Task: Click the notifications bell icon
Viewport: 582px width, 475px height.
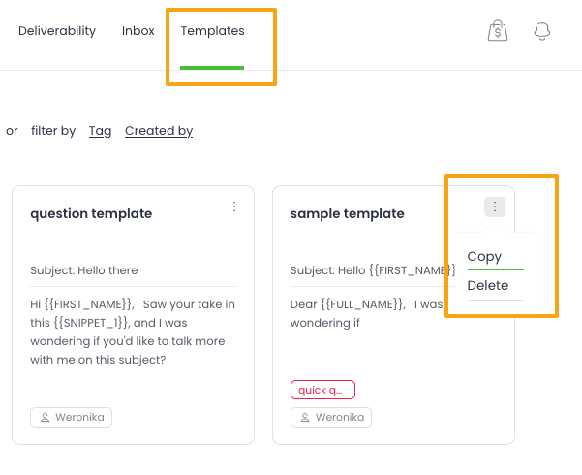Action: tap(542, 31)
